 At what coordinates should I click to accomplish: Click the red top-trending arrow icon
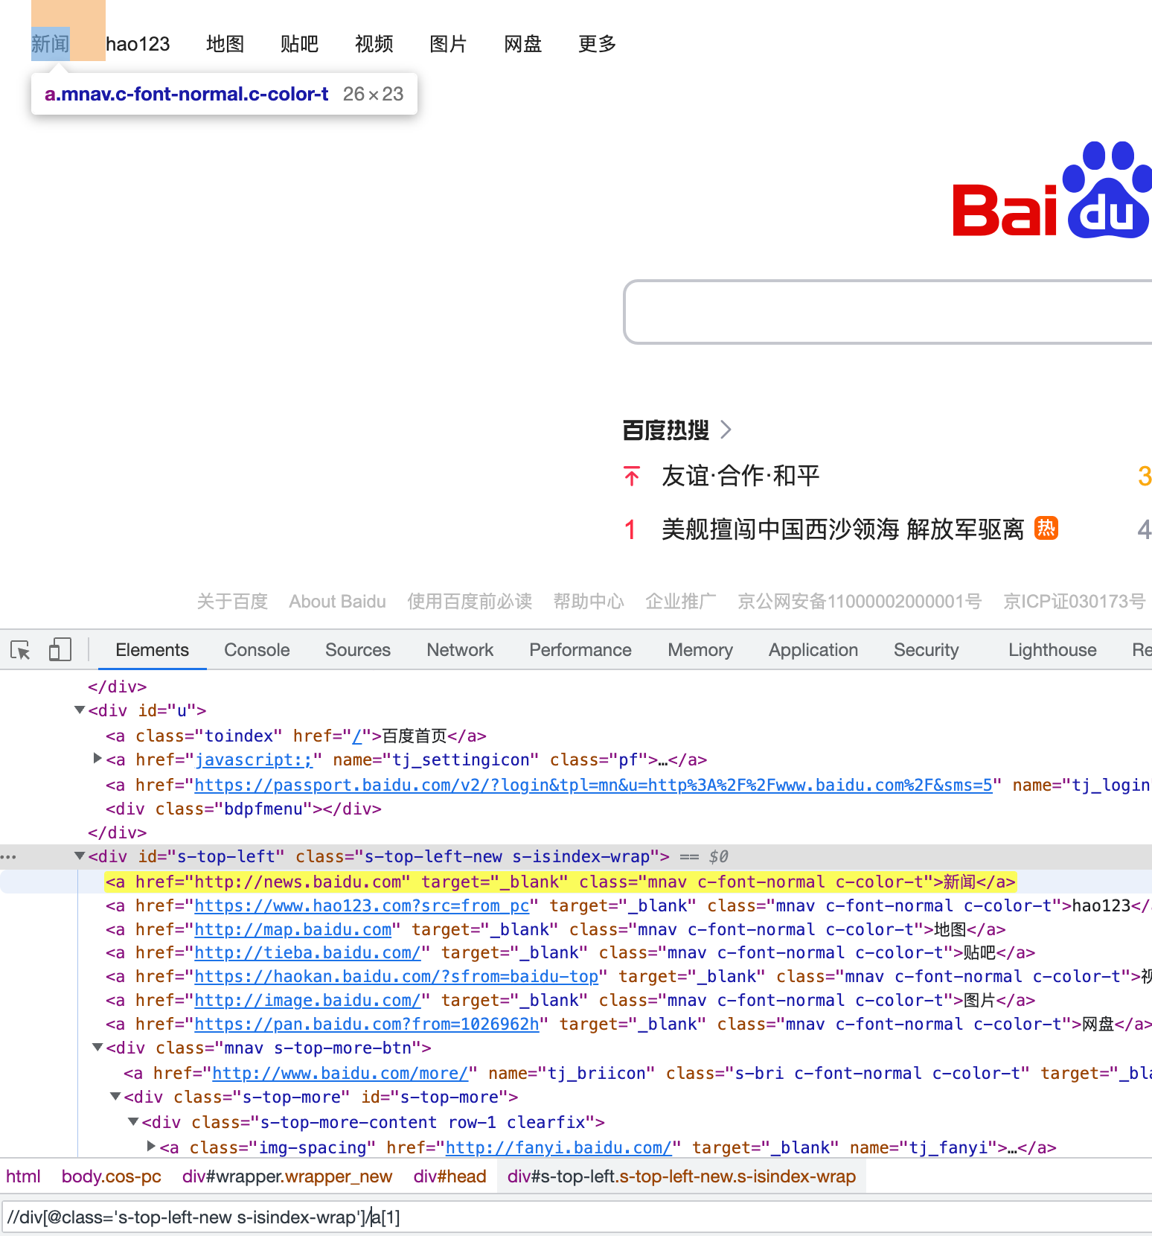click(x=632, y=476)
